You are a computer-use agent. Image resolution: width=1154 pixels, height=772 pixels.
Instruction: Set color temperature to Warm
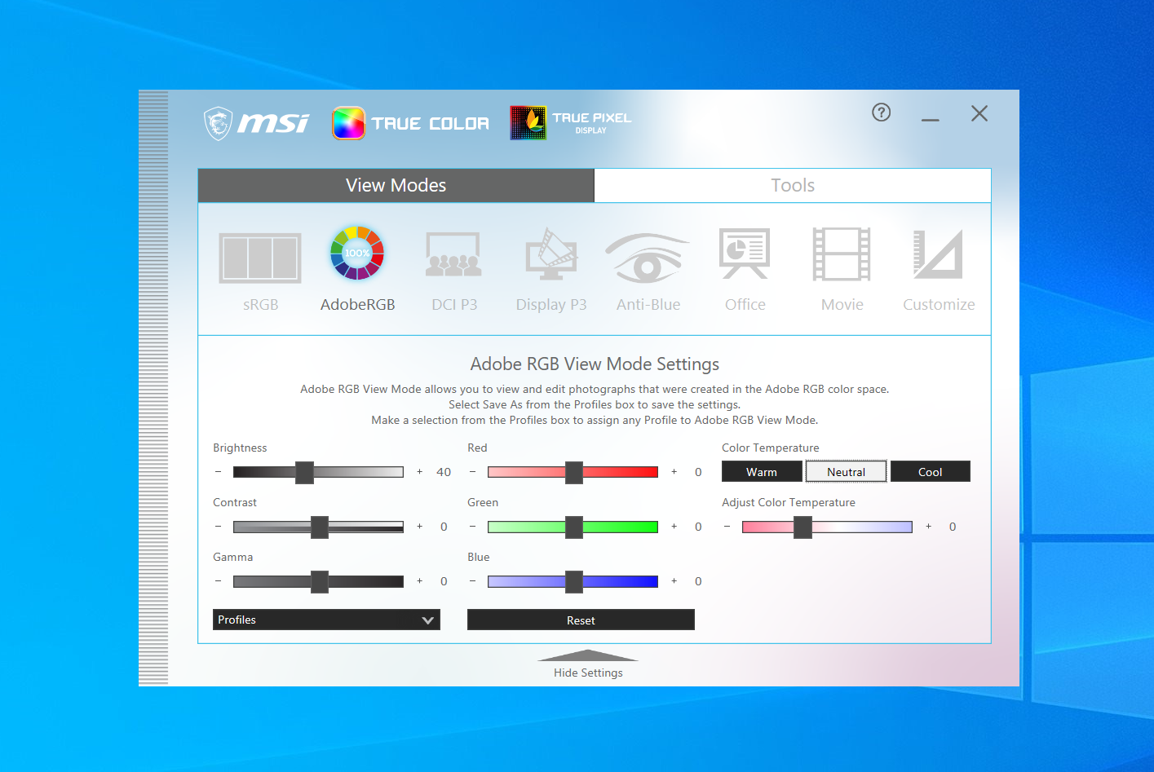point(762,472)
